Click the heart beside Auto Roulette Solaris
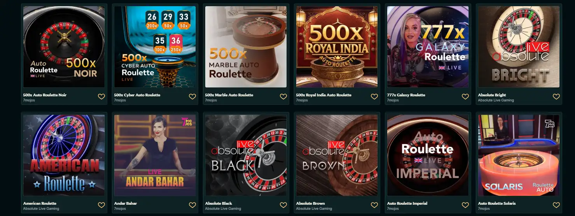The image size is (575, 216). click(x=556, y=205)
